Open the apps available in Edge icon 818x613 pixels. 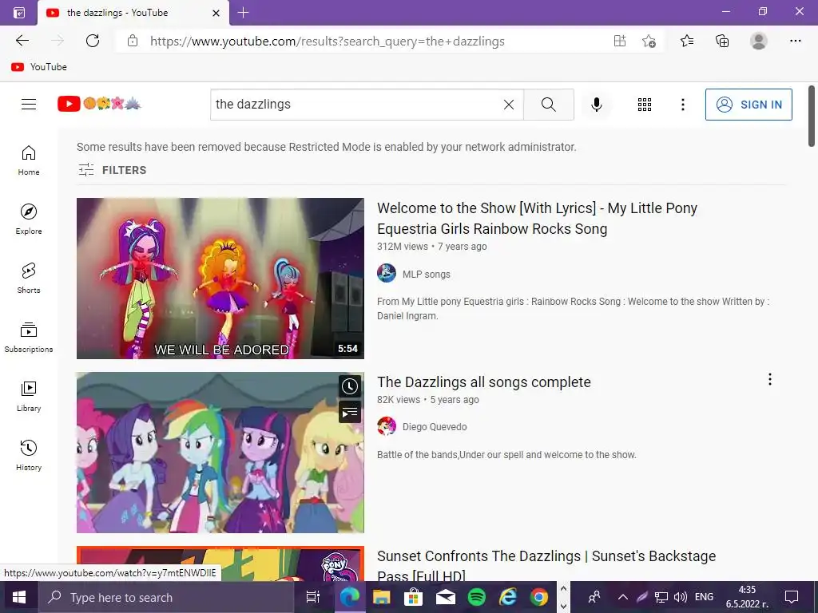pyautogui.click(x=620, y=41)
